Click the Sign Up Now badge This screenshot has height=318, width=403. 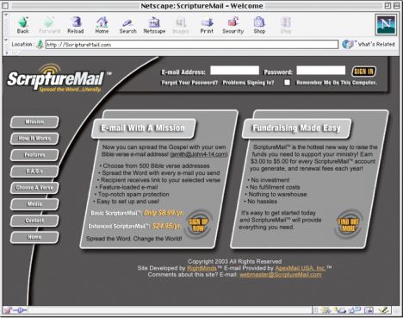coord(198,225)
